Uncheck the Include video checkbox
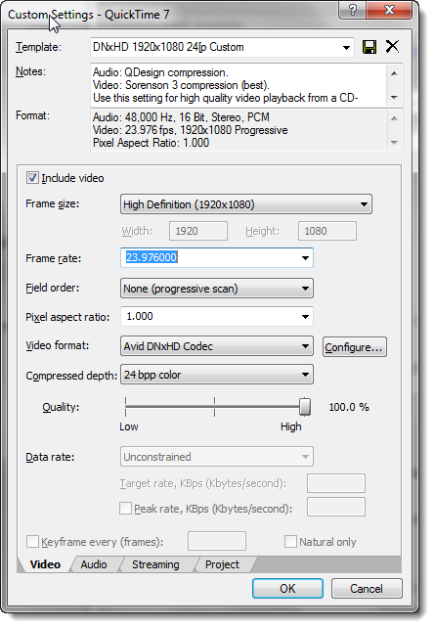 tap(32, 177)
